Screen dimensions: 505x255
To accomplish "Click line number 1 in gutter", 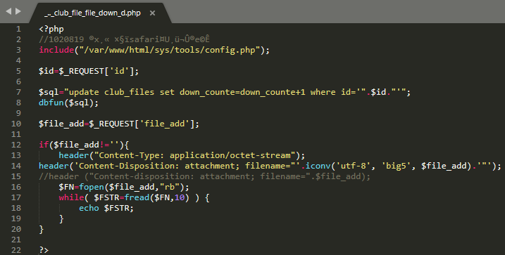I will click(18, 29).
